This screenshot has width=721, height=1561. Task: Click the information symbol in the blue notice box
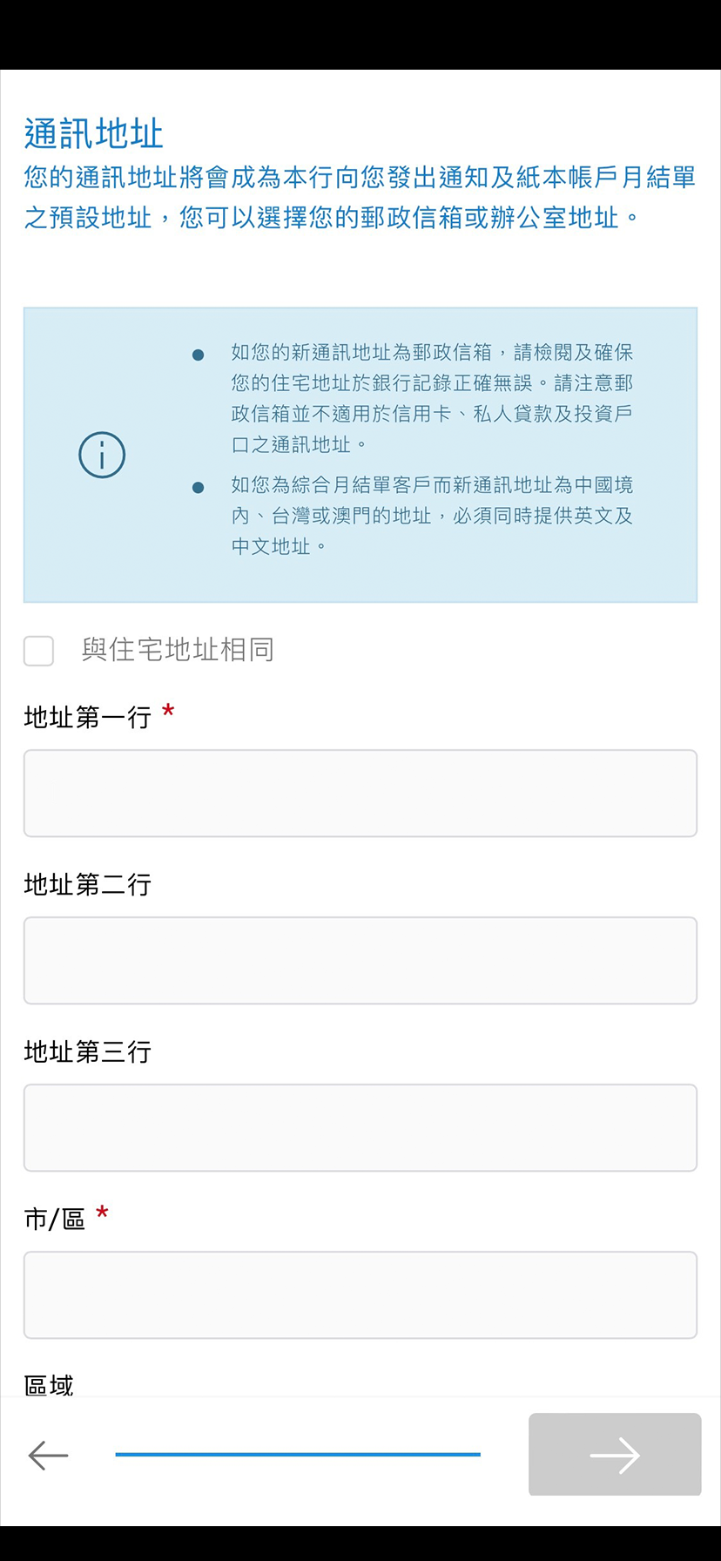(102, 454)
